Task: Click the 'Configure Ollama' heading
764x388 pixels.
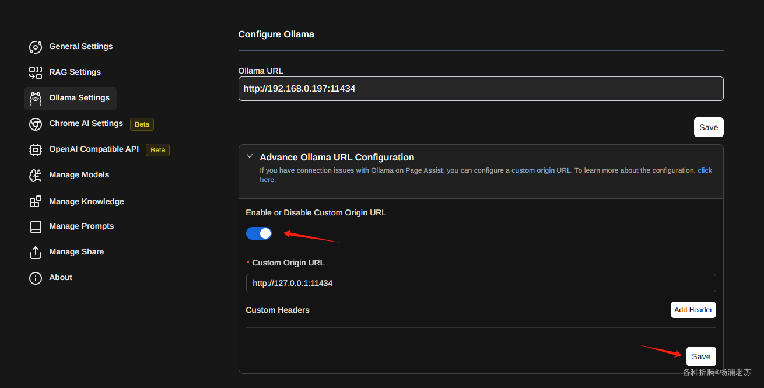Action: click(276, 34)
